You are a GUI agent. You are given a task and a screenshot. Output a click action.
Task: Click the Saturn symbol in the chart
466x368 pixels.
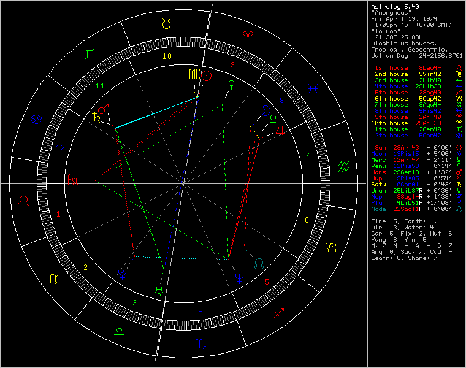(x=97, y=117)
